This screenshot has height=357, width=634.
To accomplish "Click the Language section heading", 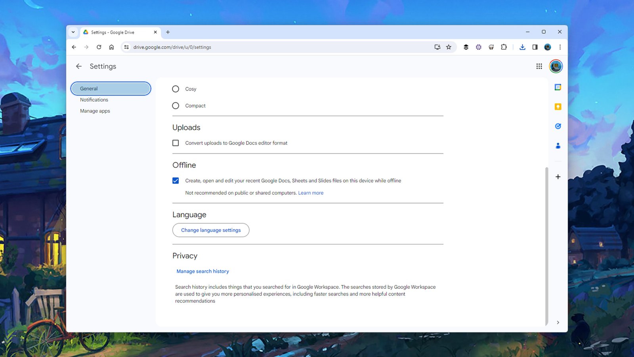I will click(189, 215).
